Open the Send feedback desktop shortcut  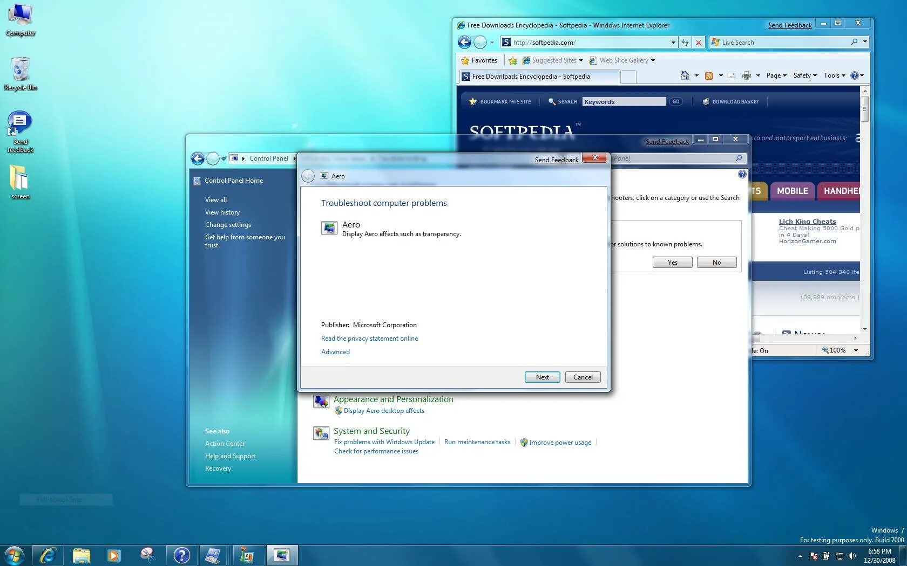click(x=21, y=132)
